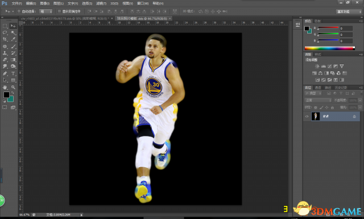Open layer filter 类型 dropdown
Image resolution: width=364 pixels, height=219 pixels.
(313, 93)
